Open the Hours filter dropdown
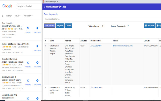The height and width of the screenshot is (101, 161). (x=18, y=16)
